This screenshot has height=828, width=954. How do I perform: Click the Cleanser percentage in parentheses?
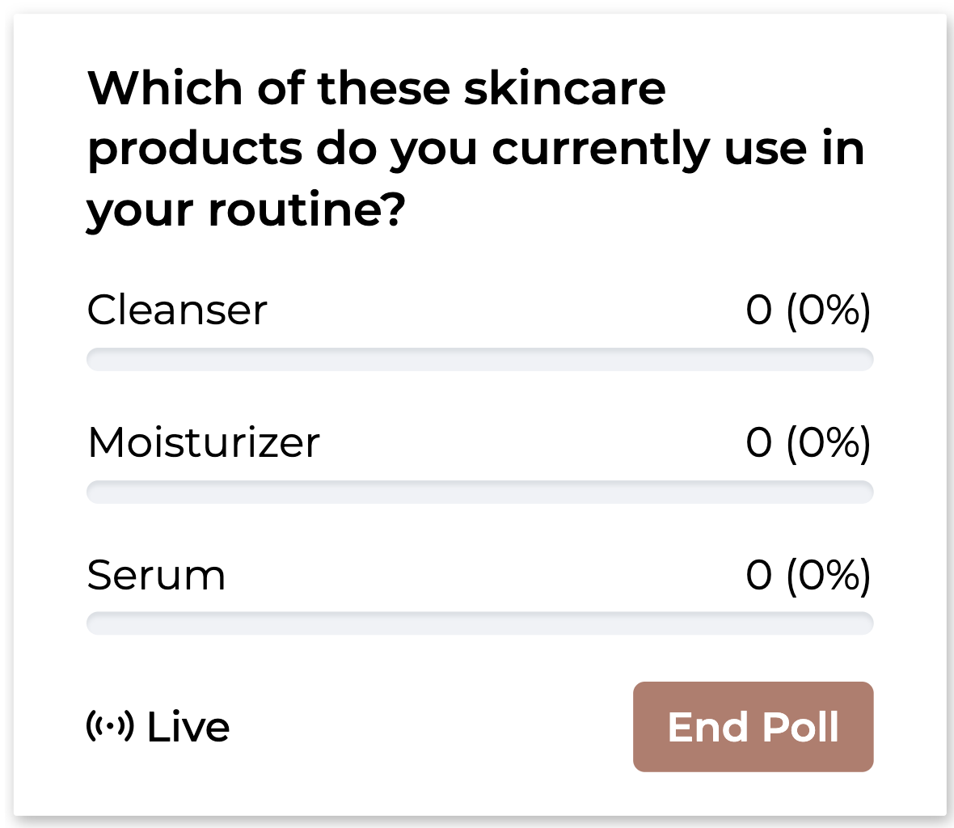click(x=828, y=310)
